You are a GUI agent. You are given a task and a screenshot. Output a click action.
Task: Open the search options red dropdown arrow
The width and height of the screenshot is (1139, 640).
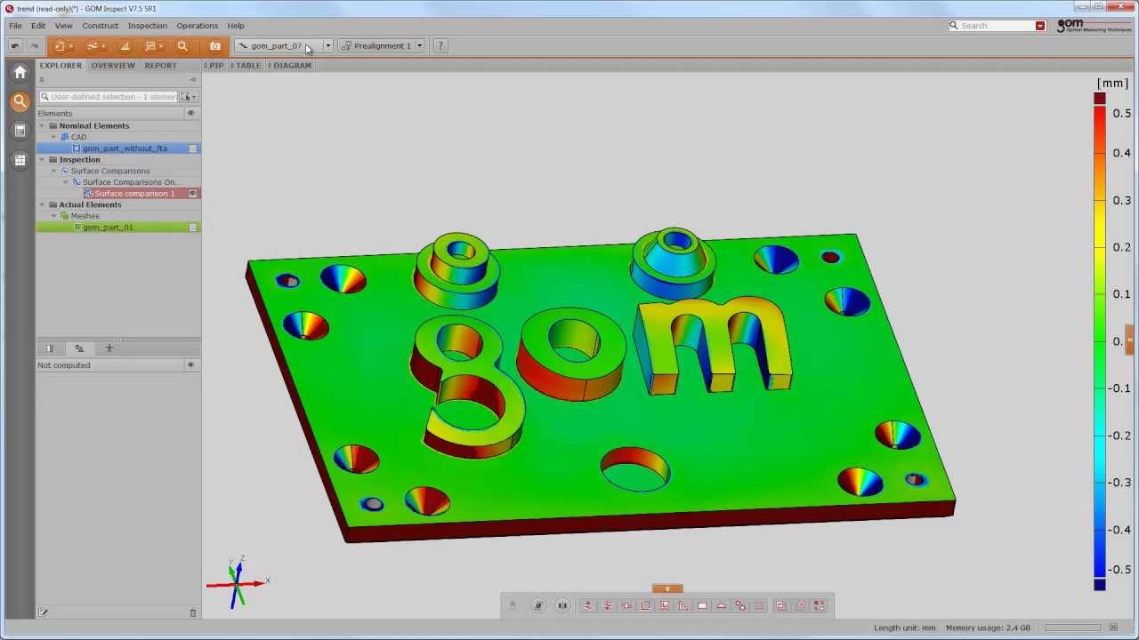1039,26
